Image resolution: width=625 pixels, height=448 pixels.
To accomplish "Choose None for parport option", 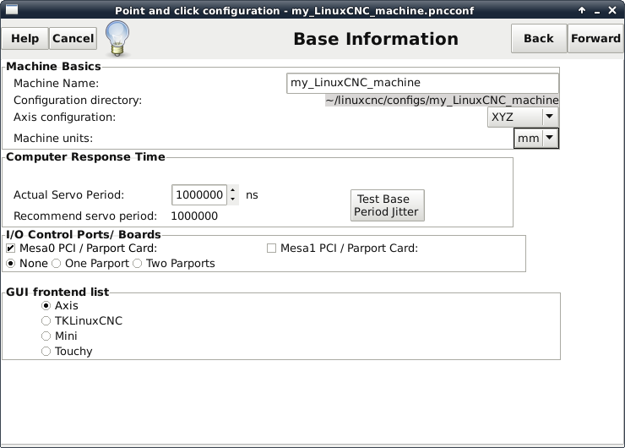I will (11, 263).
